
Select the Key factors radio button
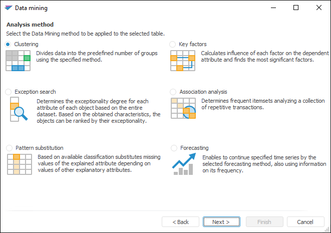pos(173,44)
